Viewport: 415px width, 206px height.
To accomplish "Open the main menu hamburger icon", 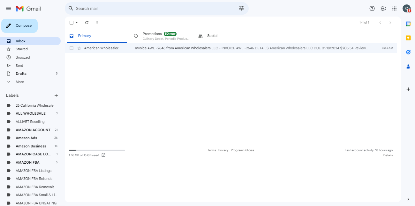I will click(8, 9).
